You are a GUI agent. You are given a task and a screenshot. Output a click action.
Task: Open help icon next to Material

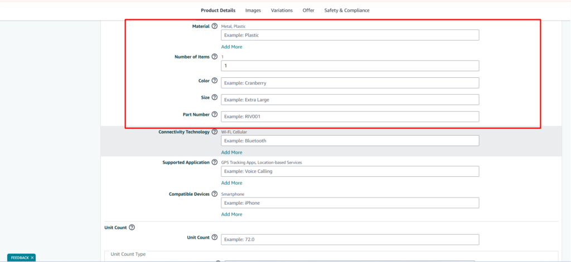(x=215, y=26)
